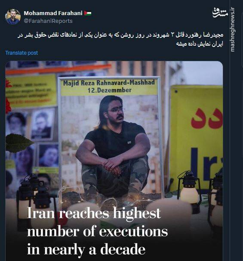This screenshot has height=261, width=243.
Task: Select the second line of the Persian tweet text
Action: 200,44
